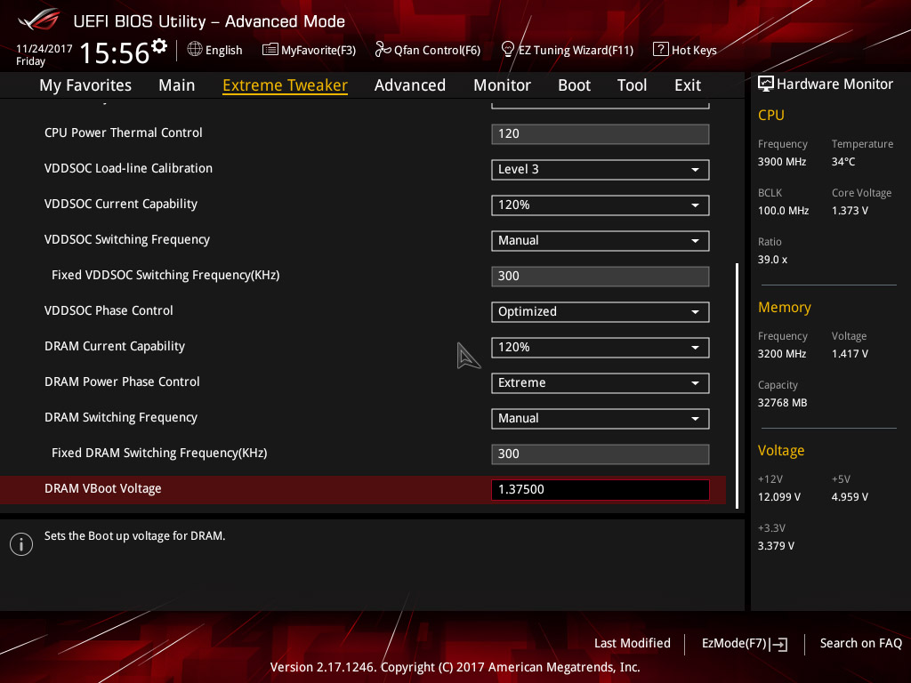Switch to EzMode(F7)

click(745, 644)
